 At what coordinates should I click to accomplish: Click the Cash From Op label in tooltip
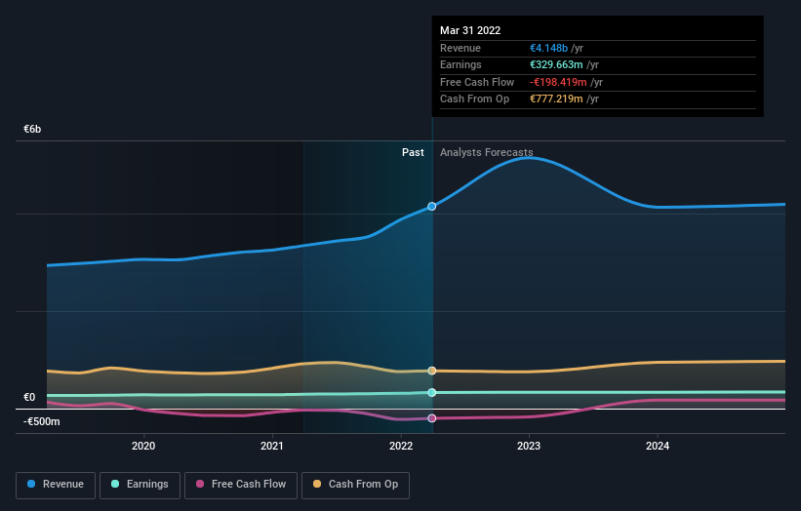[474, 99]
